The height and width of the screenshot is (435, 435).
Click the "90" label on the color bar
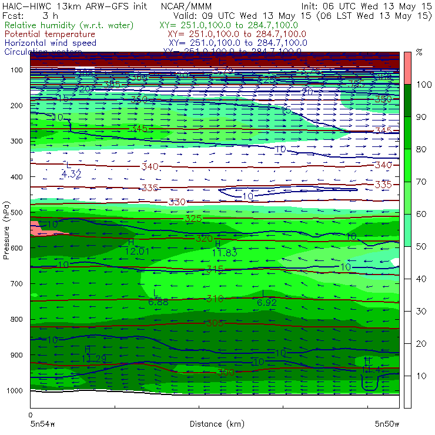421,117
